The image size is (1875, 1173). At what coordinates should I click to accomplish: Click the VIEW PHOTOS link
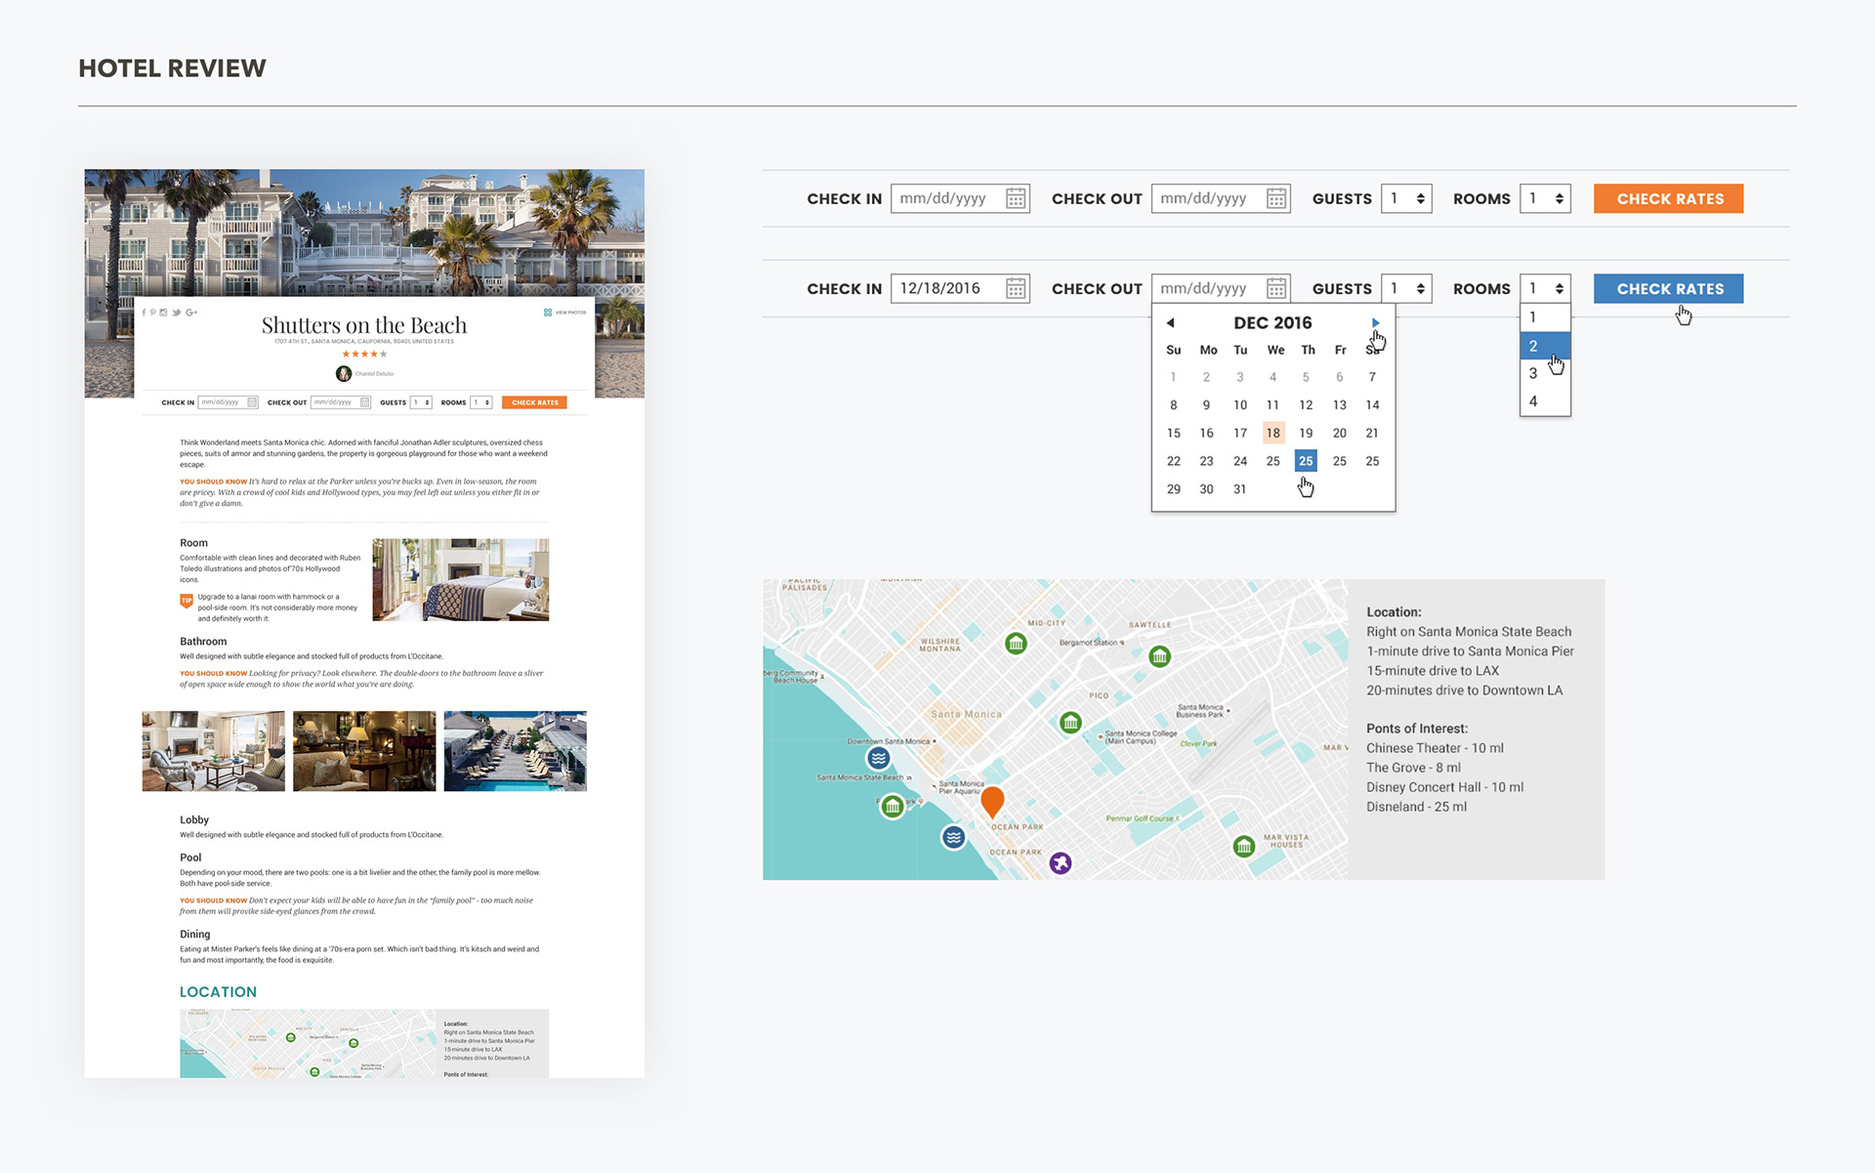(x=571, y=313)
